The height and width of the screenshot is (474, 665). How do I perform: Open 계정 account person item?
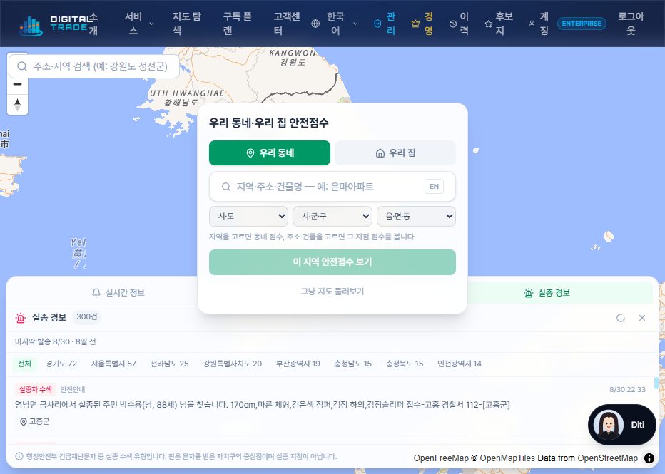pyautogui.click(x=539, y=24)
